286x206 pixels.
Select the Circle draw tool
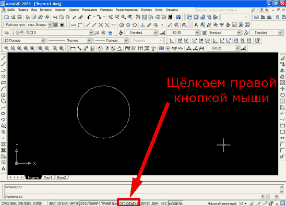pyautogui.click(x=3, y=95)
